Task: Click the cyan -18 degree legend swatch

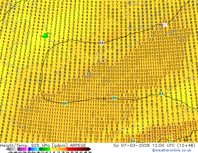Action: click(x=38, y=149)
